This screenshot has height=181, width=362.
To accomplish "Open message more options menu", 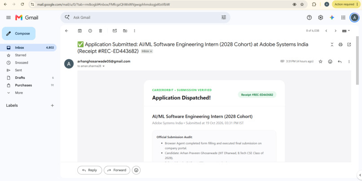I will pos(349,61).
